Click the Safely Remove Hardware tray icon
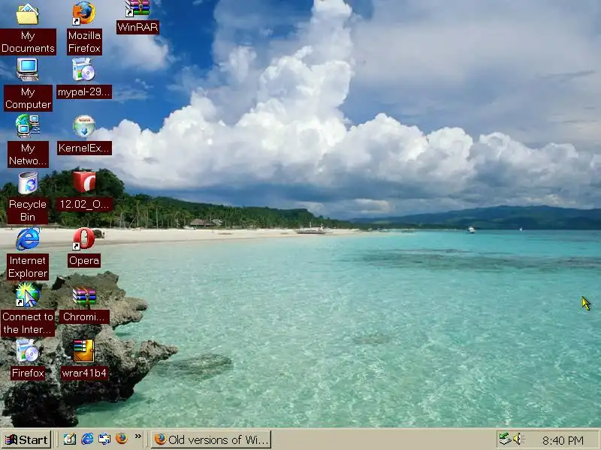 [505, 439]
